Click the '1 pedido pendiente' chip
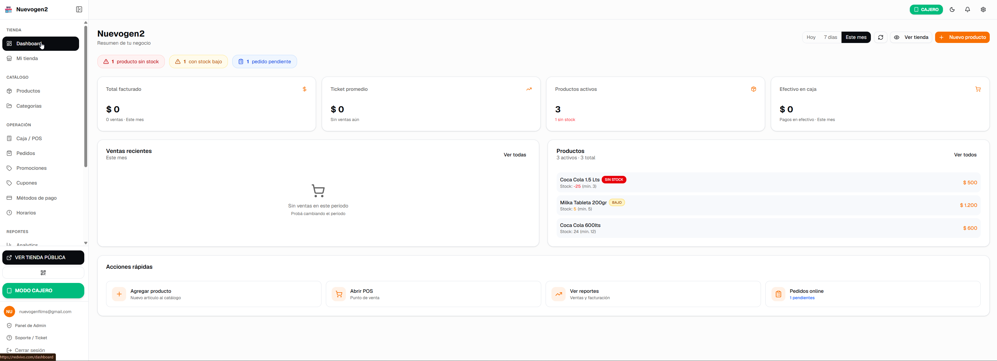 tap(264, 62)
